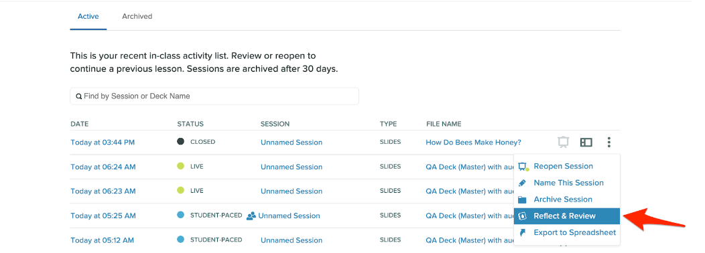This screenshot has width=705, height=253.
Task: Click the green LIVE dot for 06:23 AM
Action: click(181, 191)
